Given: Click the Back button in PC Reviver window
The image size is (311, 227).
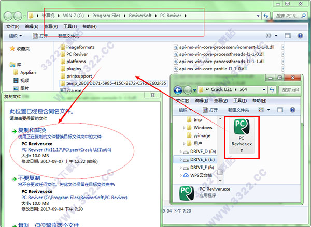Looking at the screenshot, I should 8,16.
